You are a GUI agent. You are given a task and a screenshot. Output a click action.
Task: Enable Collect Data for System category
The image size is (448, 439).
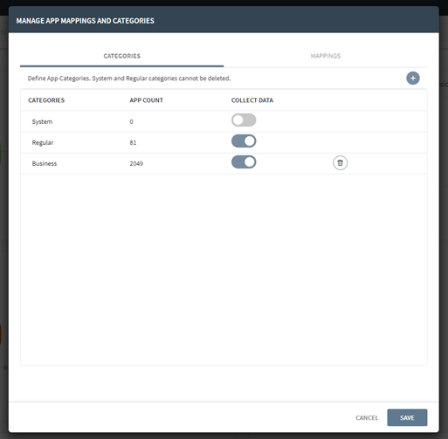click(244, 120)
